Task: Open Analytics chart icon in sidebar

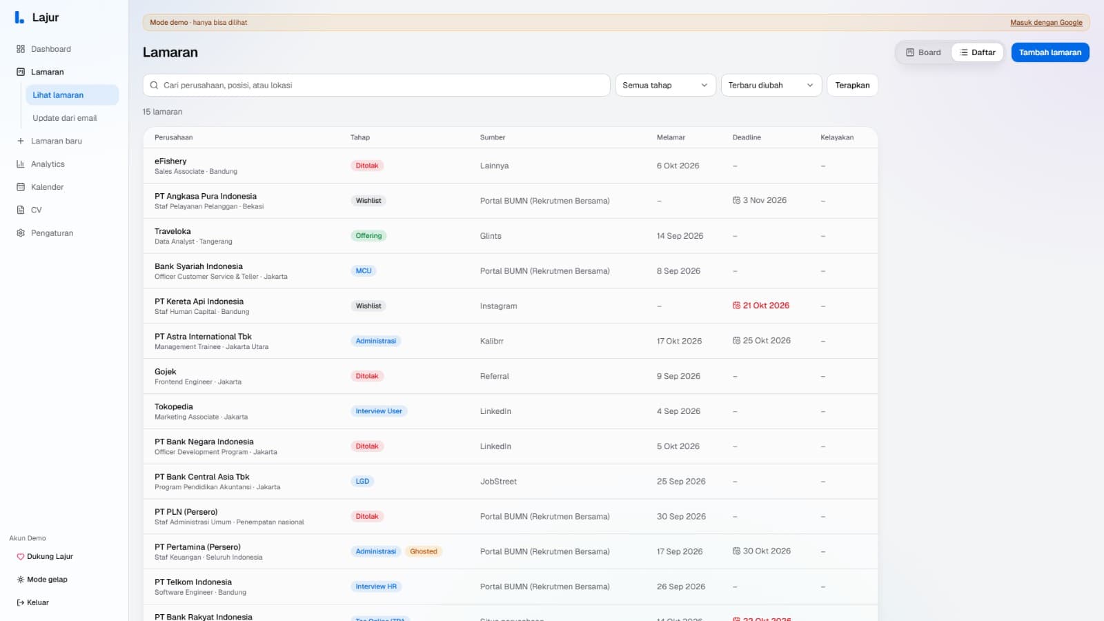Action: pos(21,164)
